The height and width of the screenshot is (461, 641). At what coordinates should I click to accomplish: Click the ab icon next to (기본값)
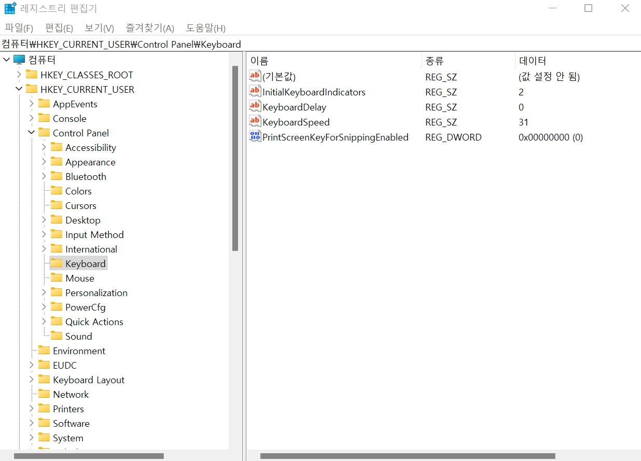(x=255, y=76)
